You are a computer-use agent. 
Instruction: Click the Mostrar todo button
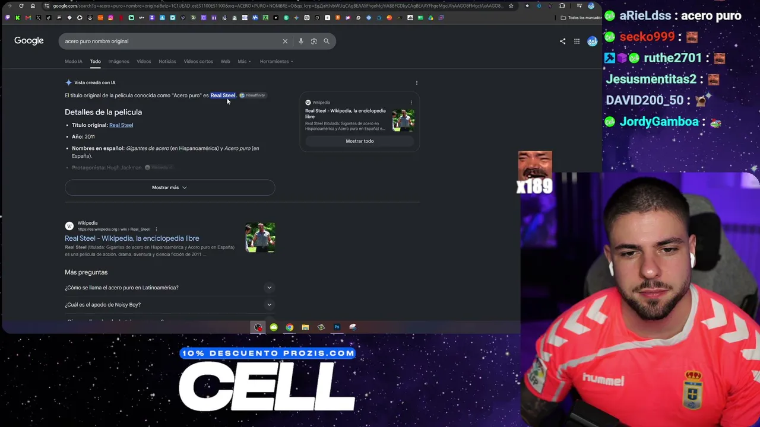click(360, 141)
